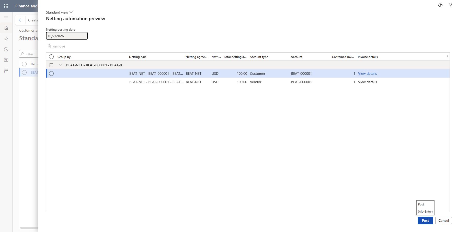Viewport: 457px width, 232px height.
Task: Open View details on the Vendor row
Action: (367, 82)
